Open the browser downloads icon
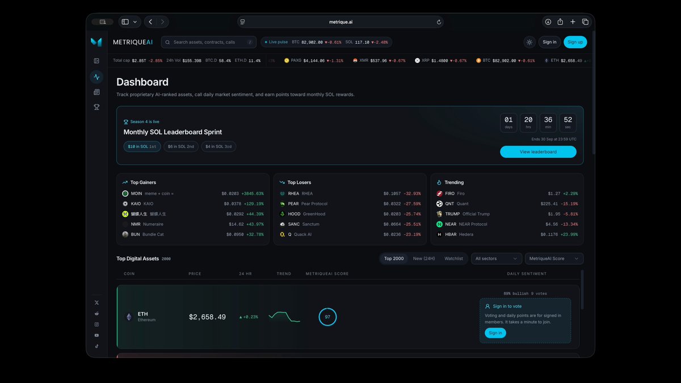681x383 pixels. point(548,22)
